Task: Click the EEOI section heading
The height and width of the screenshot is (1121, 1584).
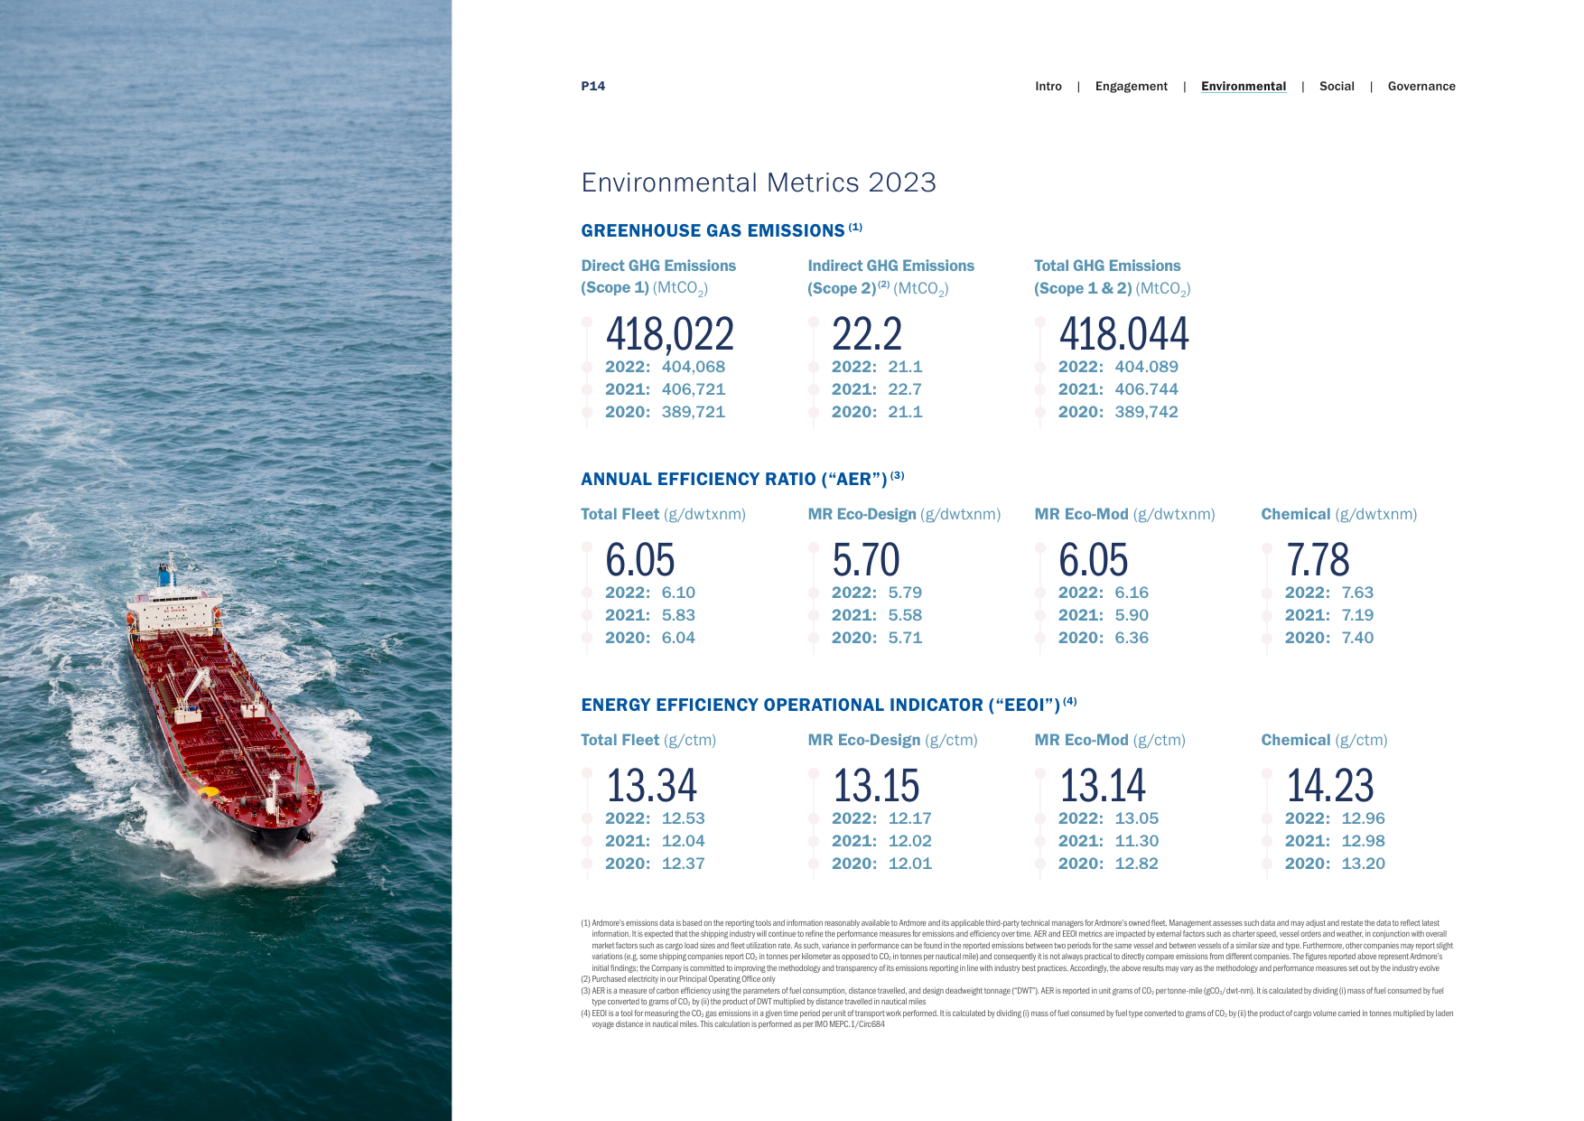Action: click(829, 705)
